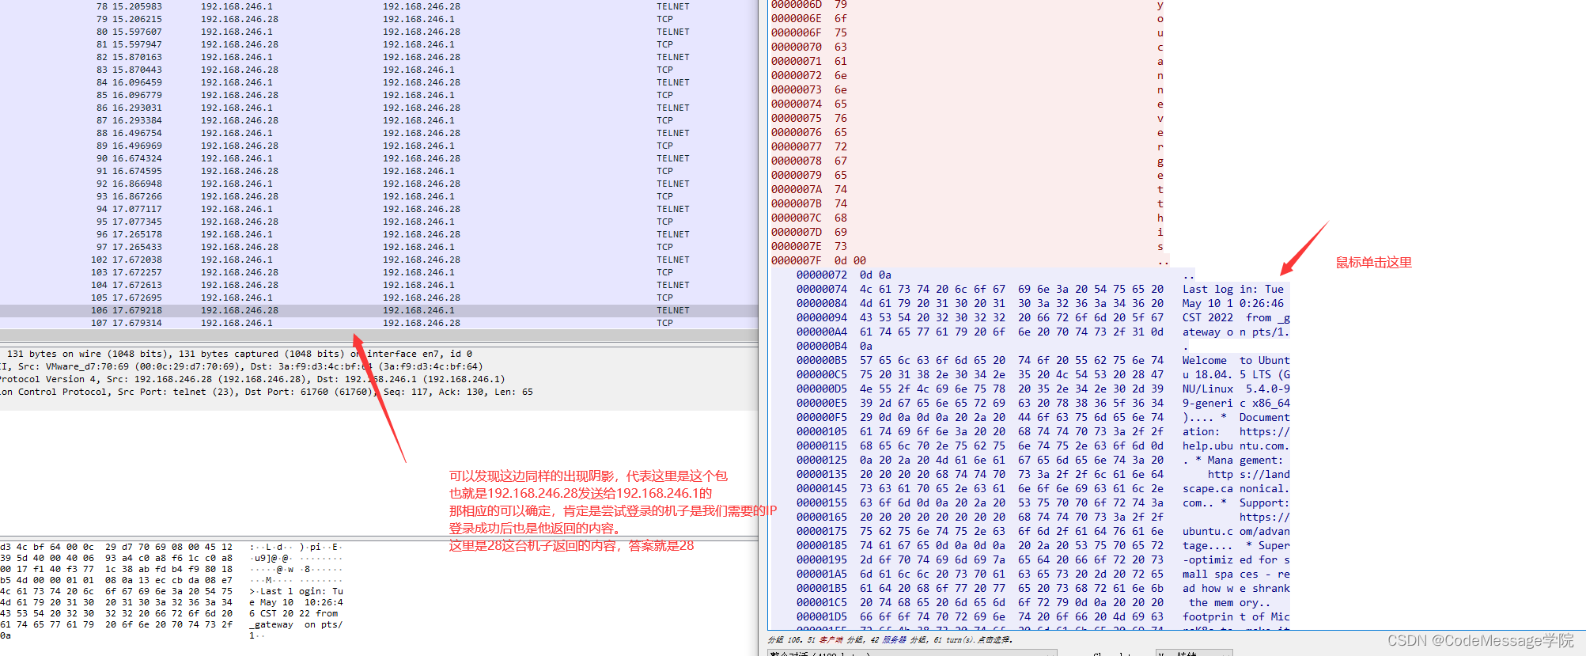Screen dimensions: 1586x656
Task: Click stream row 00000078 with byte 67
Action: tap(969, 161)
